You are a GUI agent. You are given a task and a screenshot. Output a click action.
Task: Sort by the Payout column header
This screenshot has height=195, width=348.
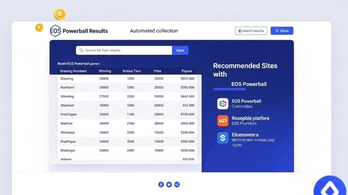coord(187,71)
